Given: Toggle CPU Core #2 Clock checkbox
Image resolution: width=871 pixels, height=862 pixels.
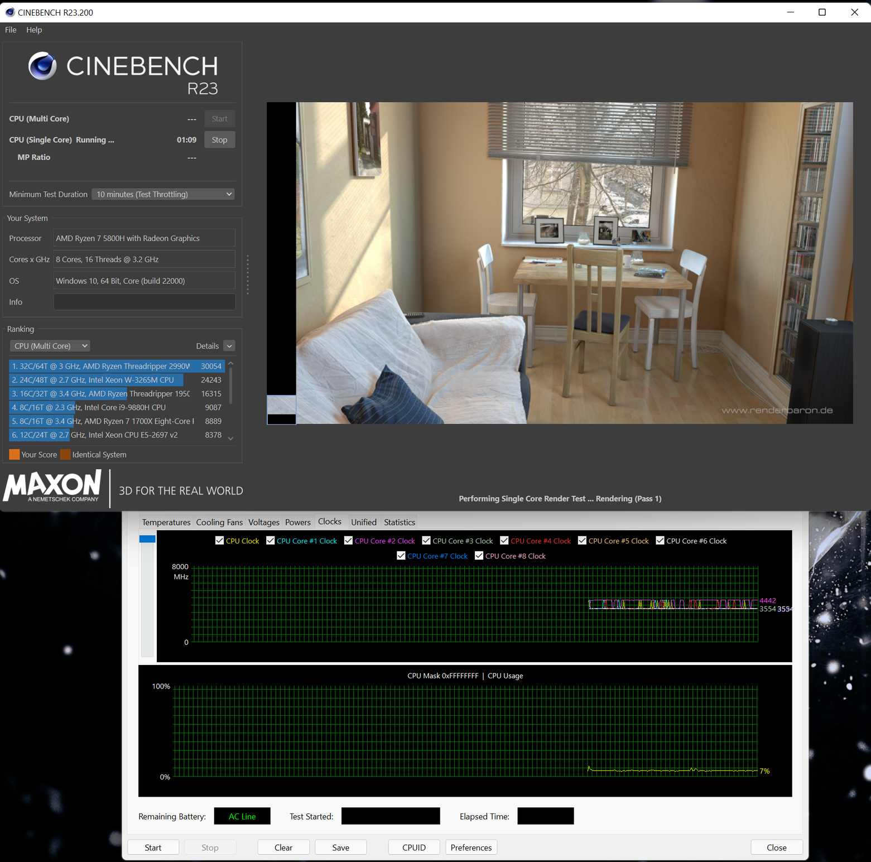Looking at the screenshot, I should 348,541.
